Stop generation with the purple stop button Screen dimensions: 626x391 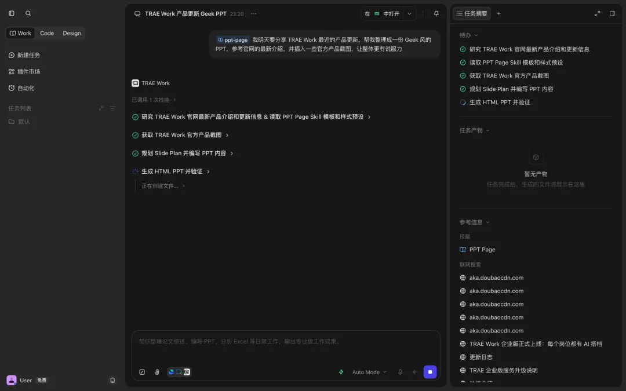pos(430,372)
